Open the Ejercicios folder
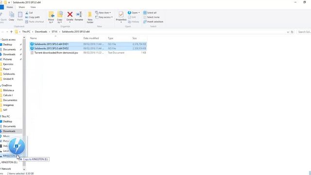Viewport: 311px width, 175px height. pos(8,64)
